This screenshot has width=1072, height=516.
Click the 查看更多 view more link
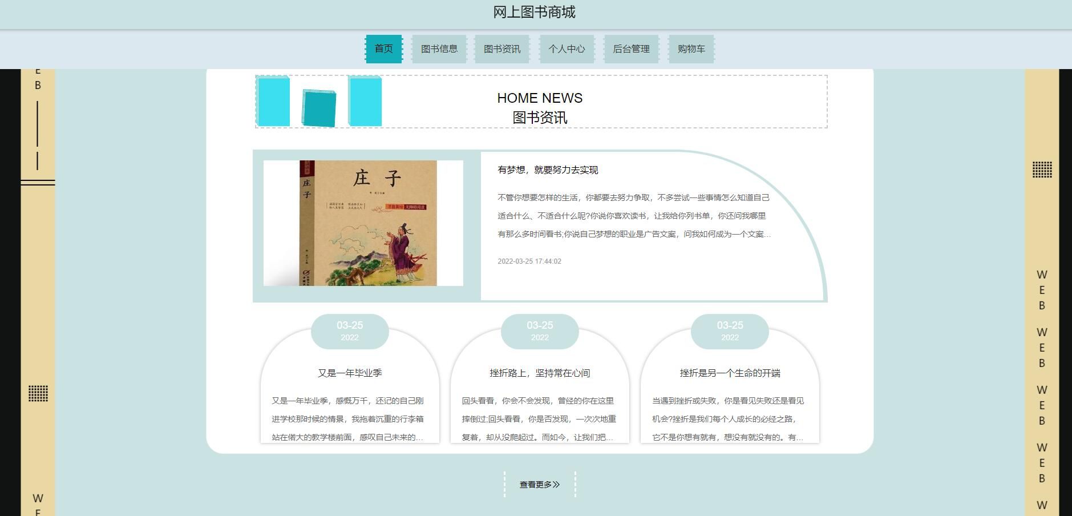[538, 483]
